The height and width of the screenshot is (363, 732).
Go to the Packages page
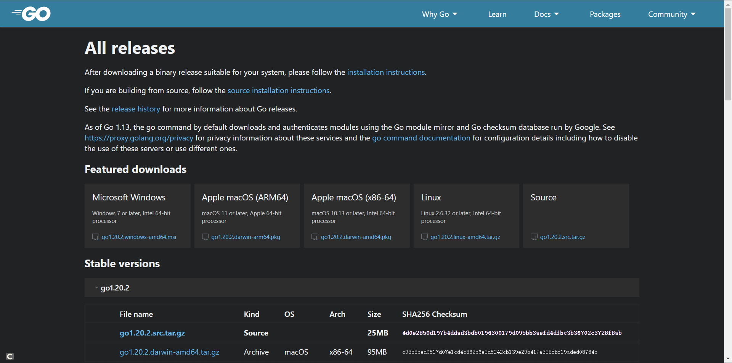click(x=605, y=14)
